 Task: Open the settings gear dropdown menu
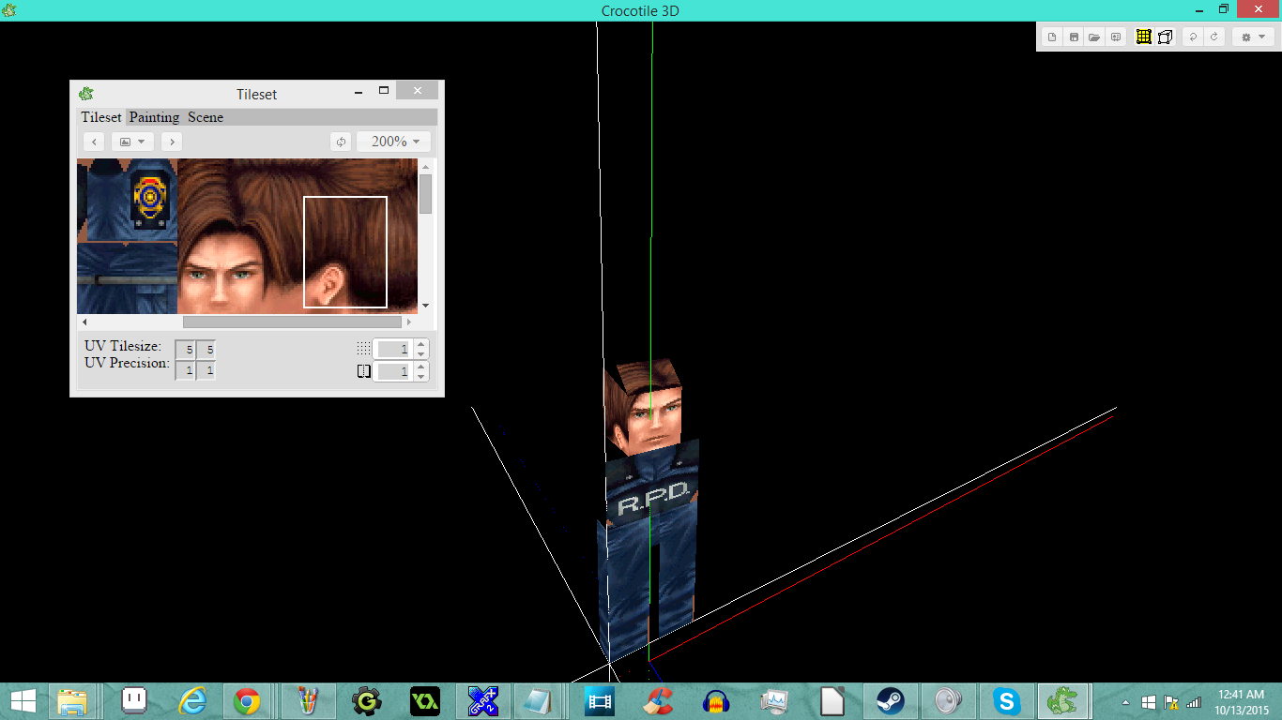[x=1253, y=37]
